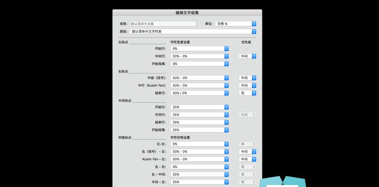Open 中间标点 中间行 25% dropdown
This screenshot has height=187, width=379.
(200, 115)
